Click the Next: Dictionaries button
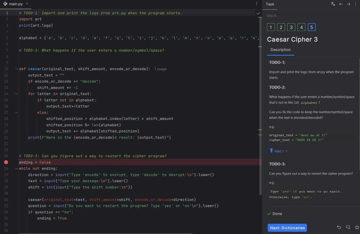360x234 pixels. pos(287,228)
